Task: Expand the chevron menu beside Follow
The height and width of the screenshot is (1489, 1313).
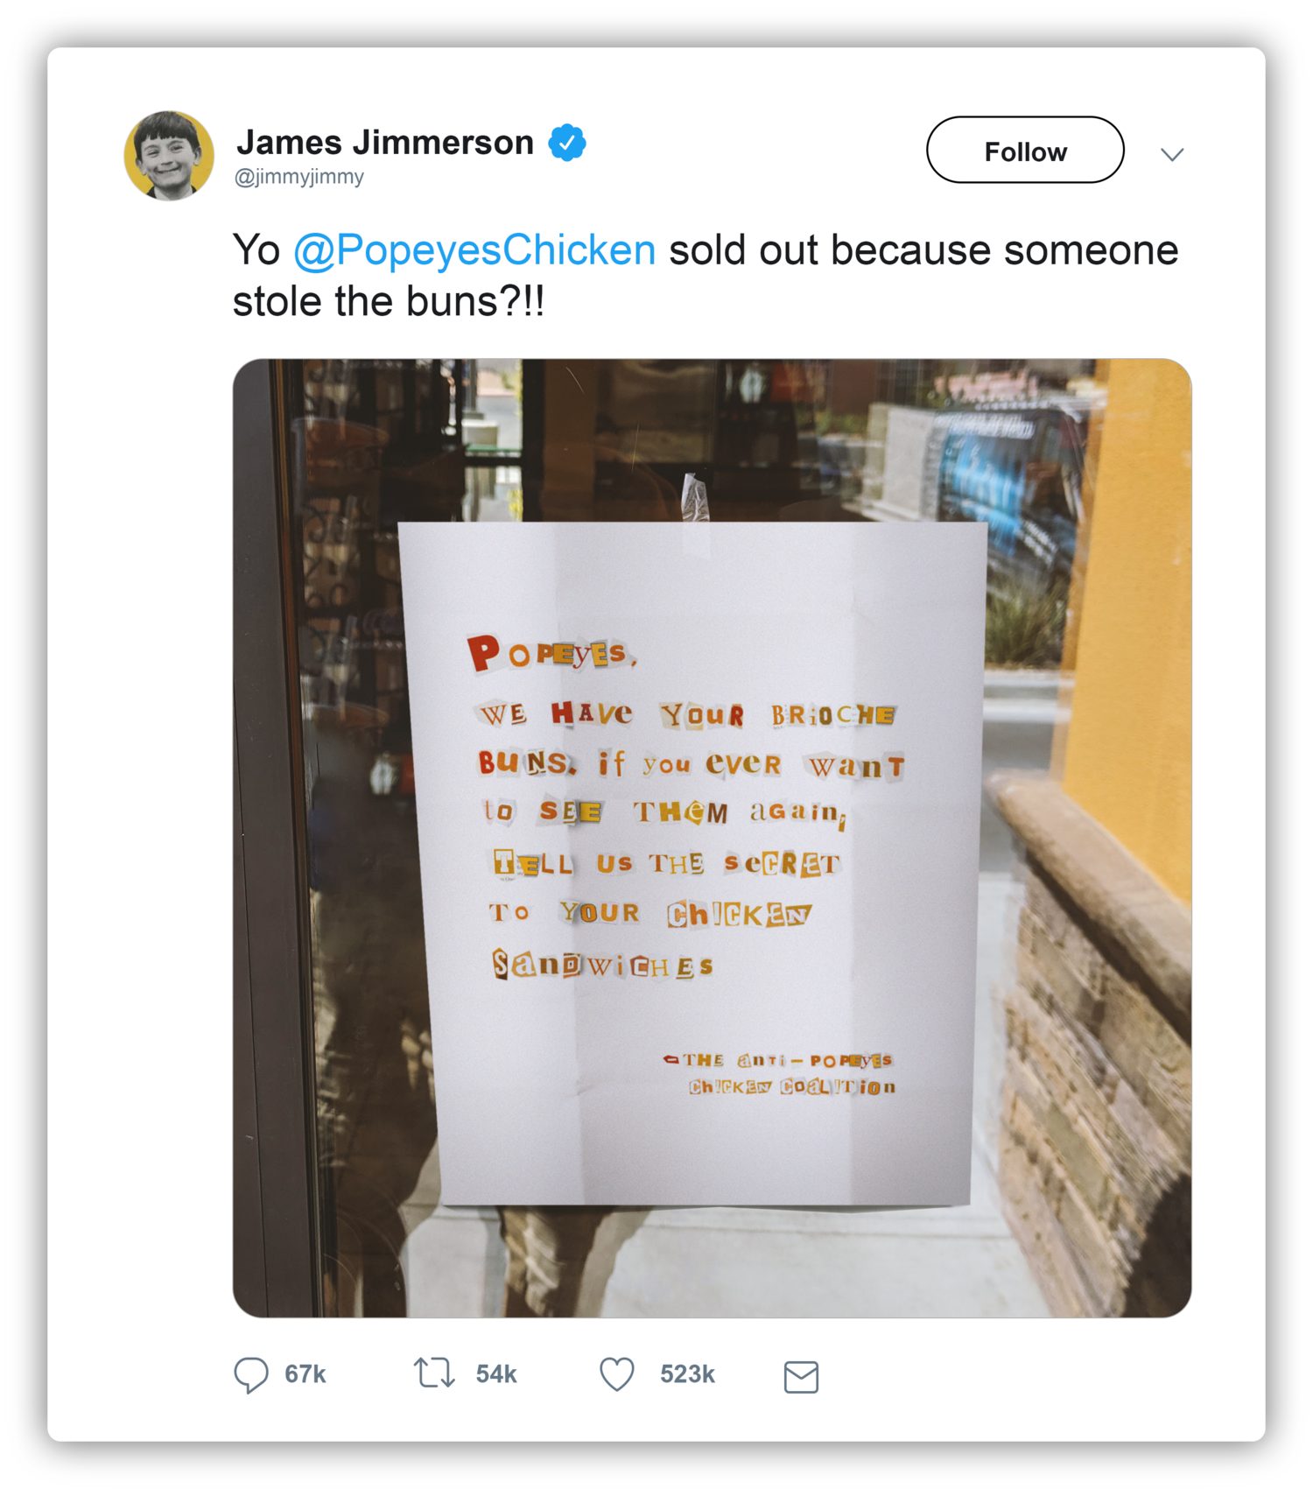Action: pos(1172,155)
